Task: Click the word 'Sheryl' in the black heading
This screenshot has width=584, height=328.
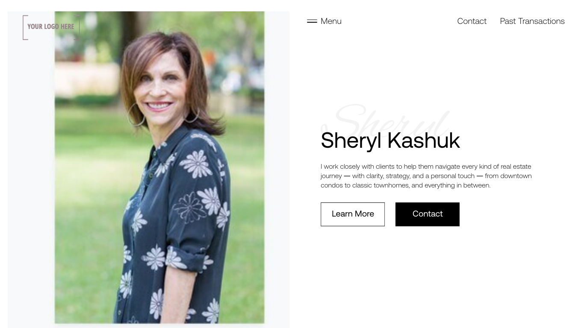Action: (351, 141)
